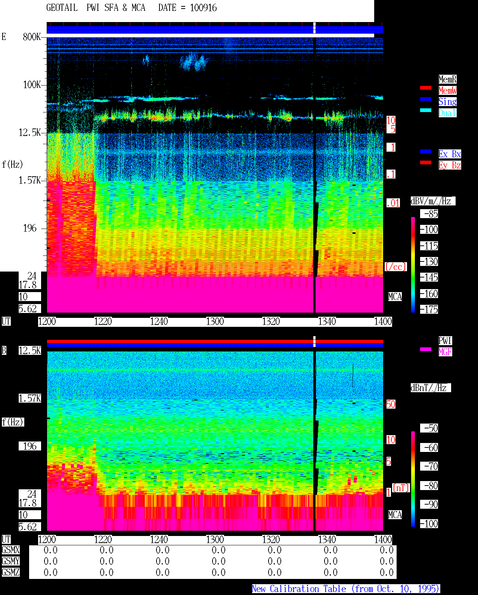Click the Dual legend label
Viewport: 478px width, 595px height.
click(x=447, y=113)
